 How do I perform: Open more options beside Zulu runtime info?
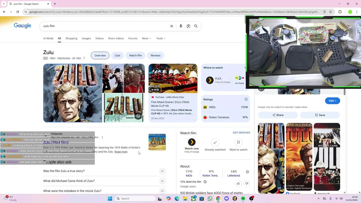pos(84,58)
